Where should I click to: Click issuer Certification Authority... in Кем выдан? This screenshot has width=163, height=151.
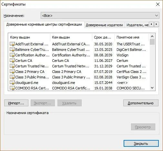click(71, 55)
